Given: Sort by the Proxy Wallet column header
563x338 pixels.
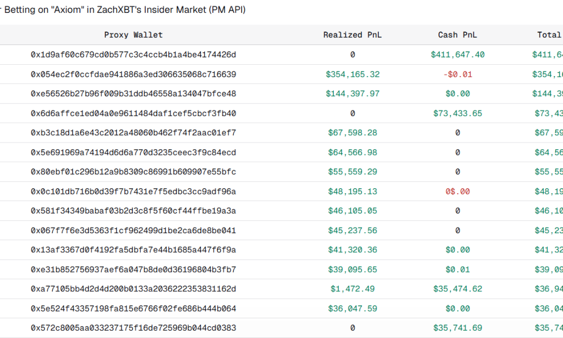Looking at the screenshot, I should click(x=133, y=34).
